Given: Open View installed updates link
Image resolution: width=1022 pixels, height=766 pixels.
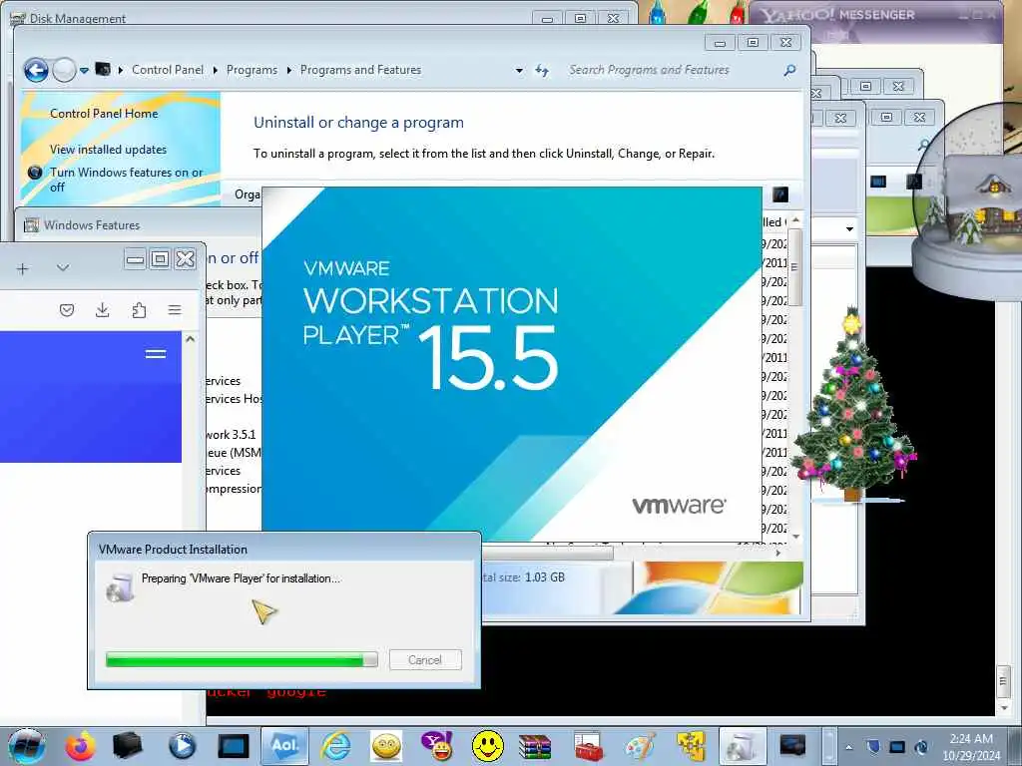Looking at the screenshot, I should [x=108, y=150].
